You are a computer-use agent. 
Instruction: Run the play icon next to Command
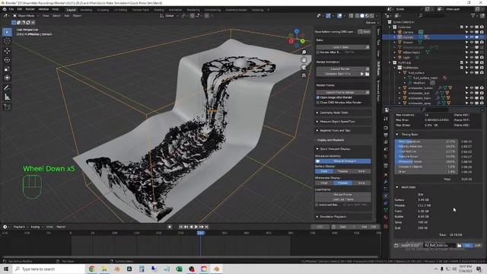[x=362, y=74]
